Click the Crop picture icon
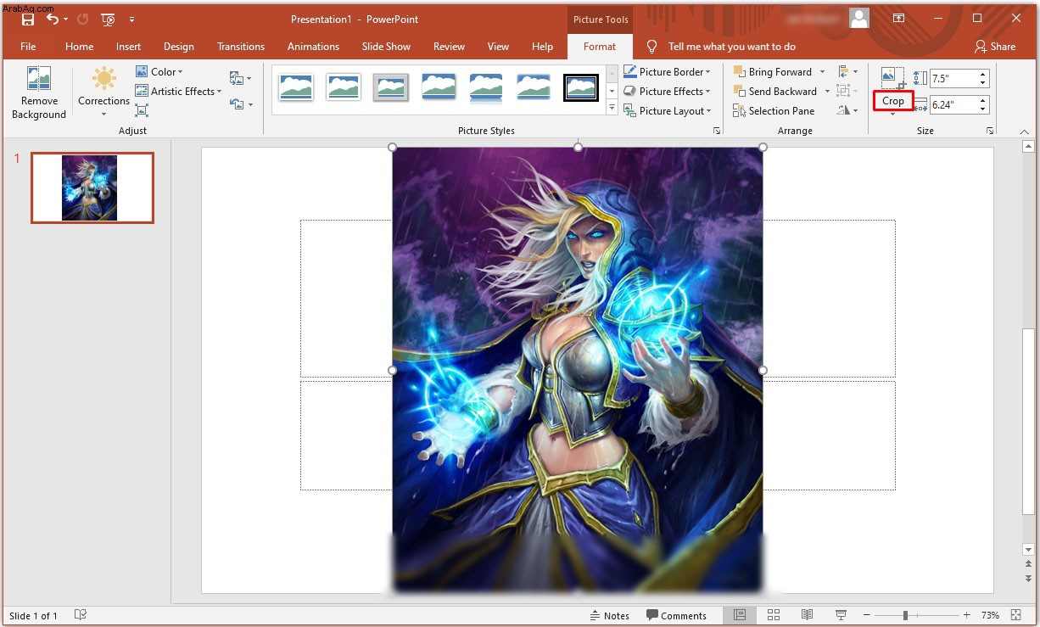1040x627 pixels. click(893, 78)
